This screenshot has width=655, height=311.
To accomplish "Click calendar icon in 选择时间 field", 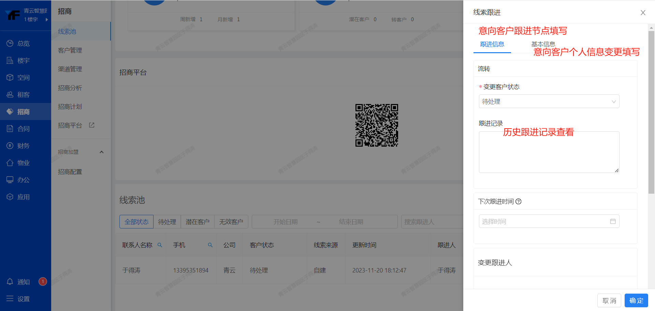I will (613, 221).
